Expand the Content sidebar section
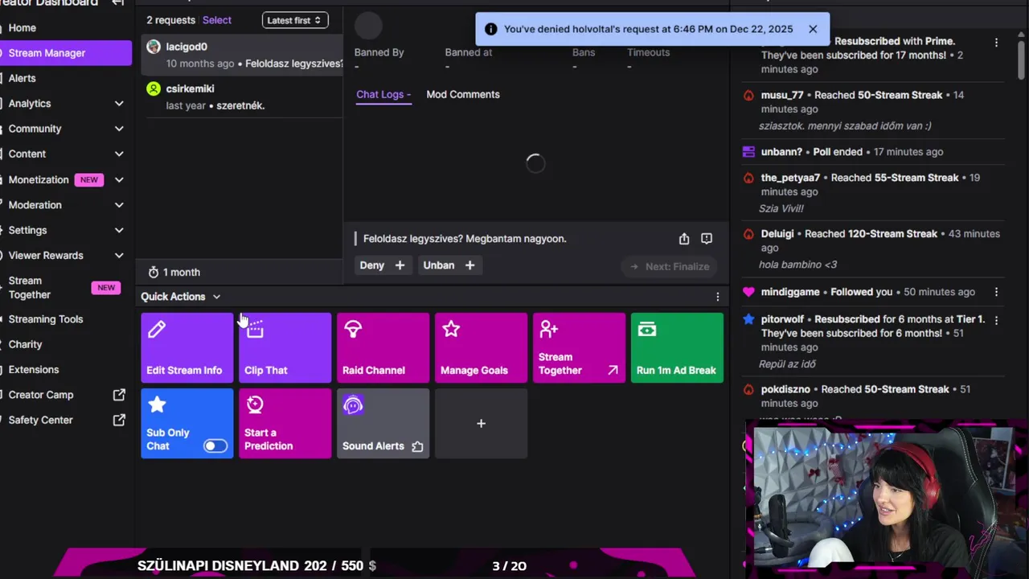Image resolution: width=1029 pixels, height=579 pixels. click(x=119, y=154)
